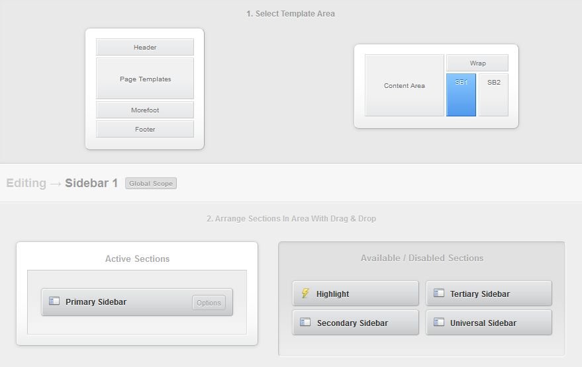
Task: Click the Highlight section label
Action: click(332, 294)
